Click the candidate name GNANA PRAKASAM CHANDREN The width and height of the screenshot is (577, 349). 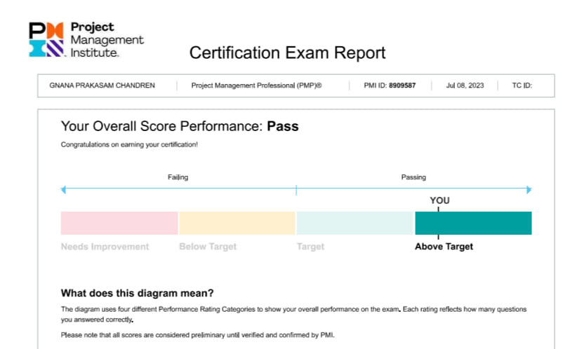coord(102,85)
